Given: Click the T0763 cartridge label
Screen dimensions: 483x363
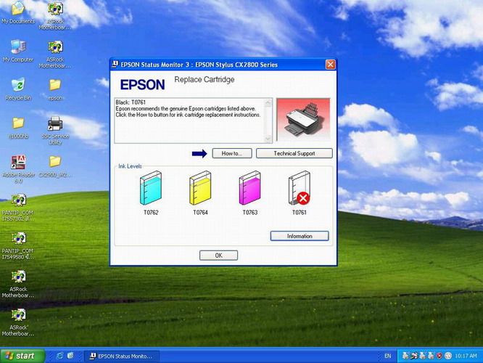Looking at the screenshot, I should [250, 212].
